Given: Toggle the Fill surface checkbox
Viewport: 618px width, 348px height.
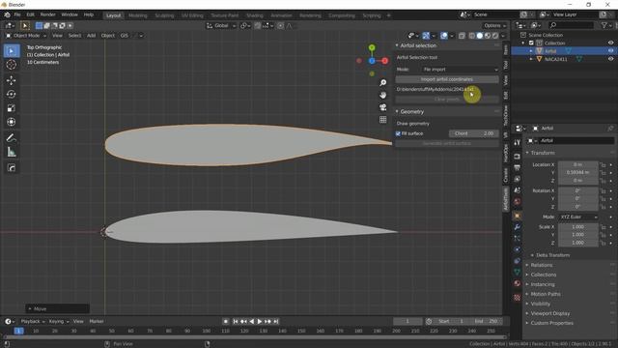Looking at the screenshot, I should point(398,133).
